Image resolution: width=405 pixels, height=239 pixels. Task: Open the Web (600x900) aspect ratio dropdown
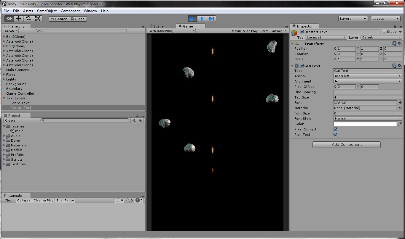click(171, 30)
